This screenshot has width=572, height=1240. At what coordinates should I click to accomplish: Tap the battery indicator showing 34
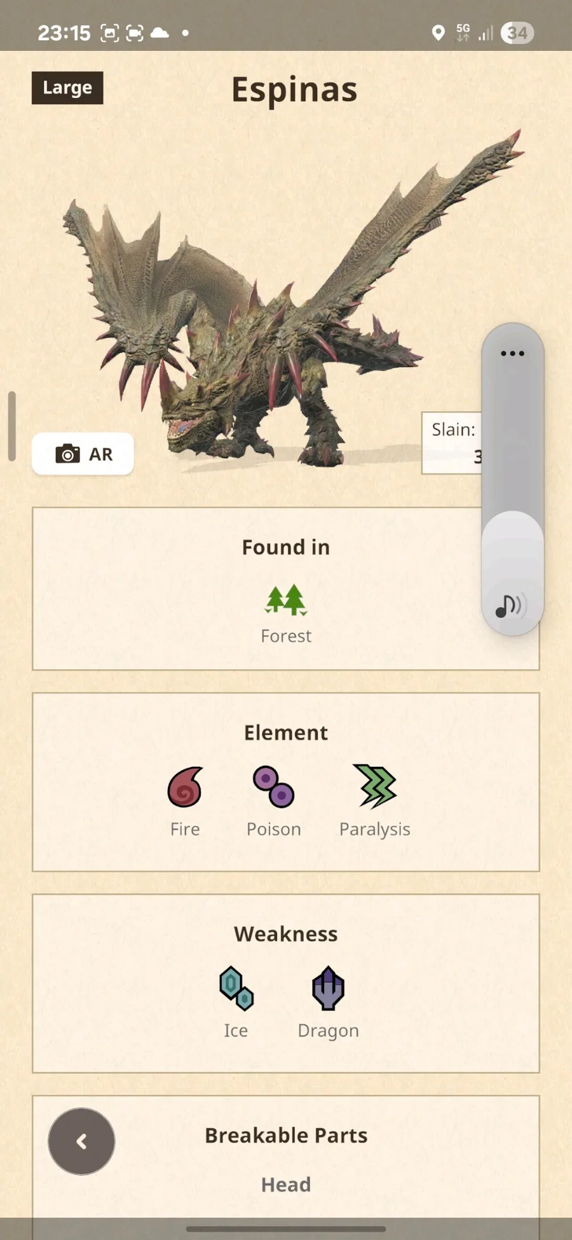point(517,33)
